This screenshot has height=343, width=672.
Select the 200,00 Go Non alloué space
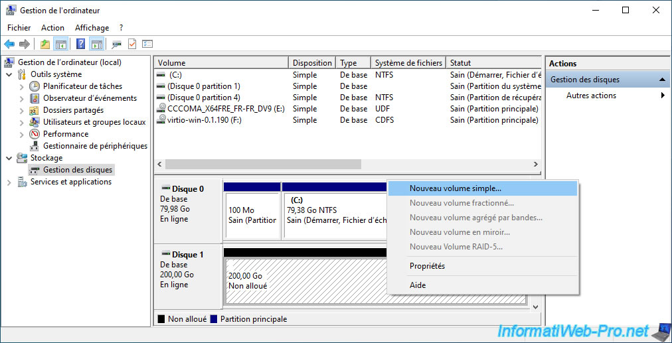305,281
